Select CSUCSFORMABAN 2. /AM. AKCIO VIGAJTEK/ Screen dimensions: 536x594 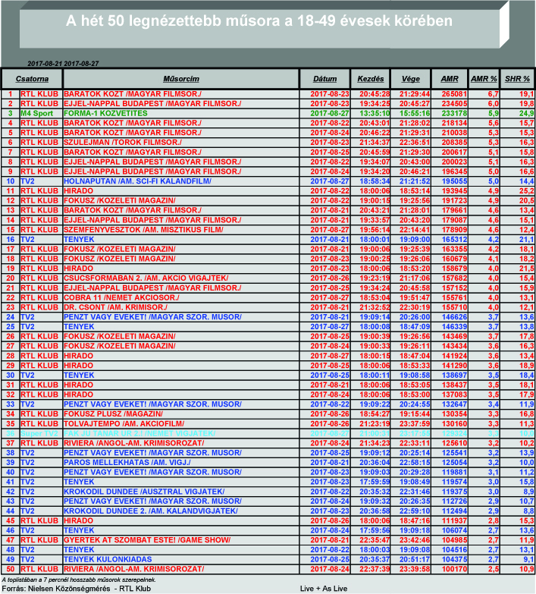coord(146,278)
